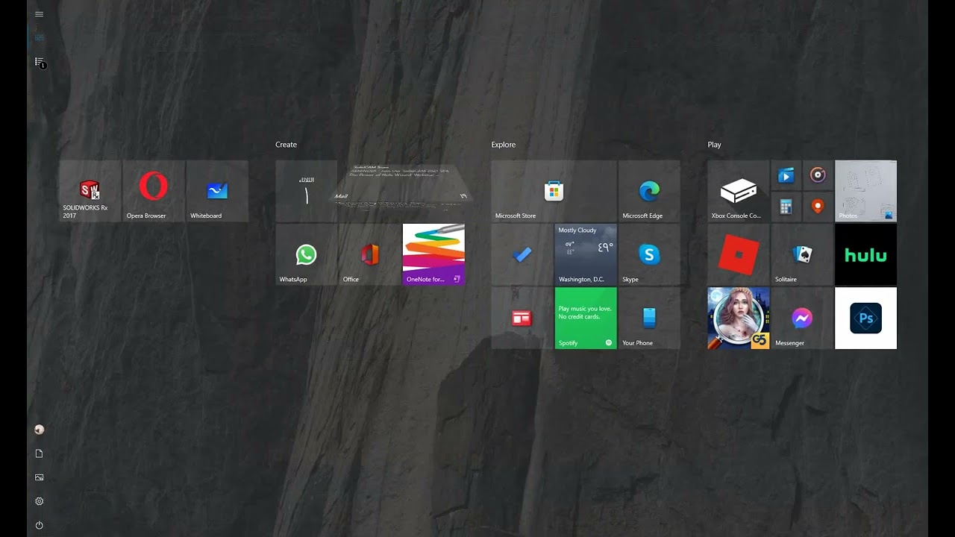The height and width of the screenshot is (537, 955).
Task: Open the Movies & TV small tile
Action: tap(786, 175)
